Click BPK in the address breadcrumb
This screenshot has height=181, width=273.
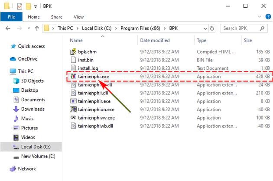(x=173, y=28)
